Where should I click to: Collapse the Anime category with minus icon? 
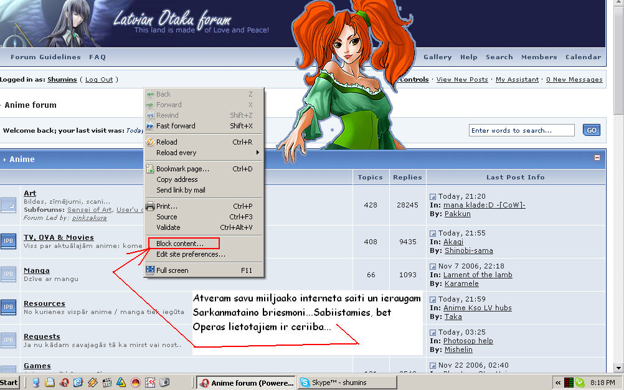tap(597, 158)
